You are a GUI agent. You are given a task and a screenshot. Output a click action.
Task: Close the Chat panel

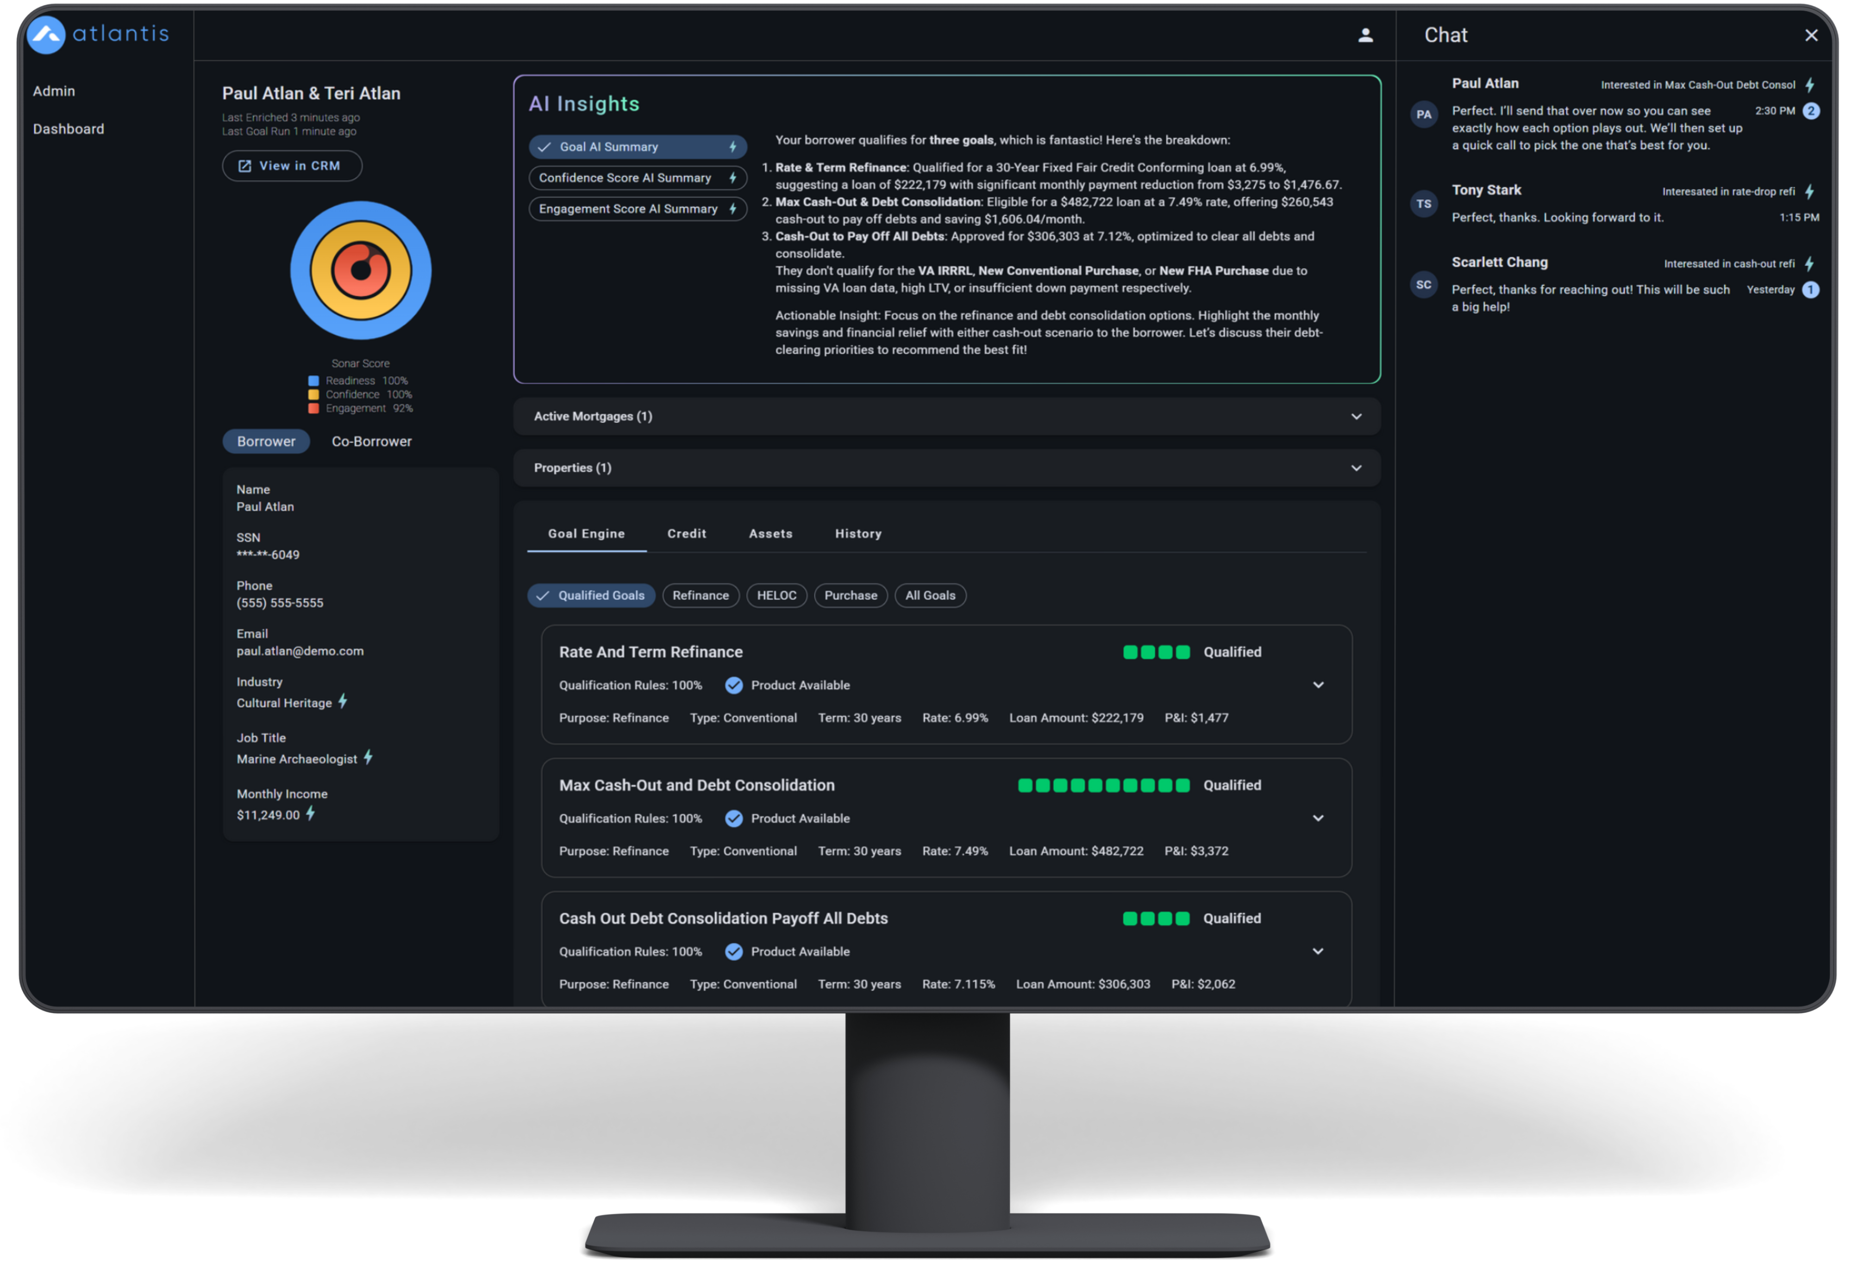(x=1810, y=36)
